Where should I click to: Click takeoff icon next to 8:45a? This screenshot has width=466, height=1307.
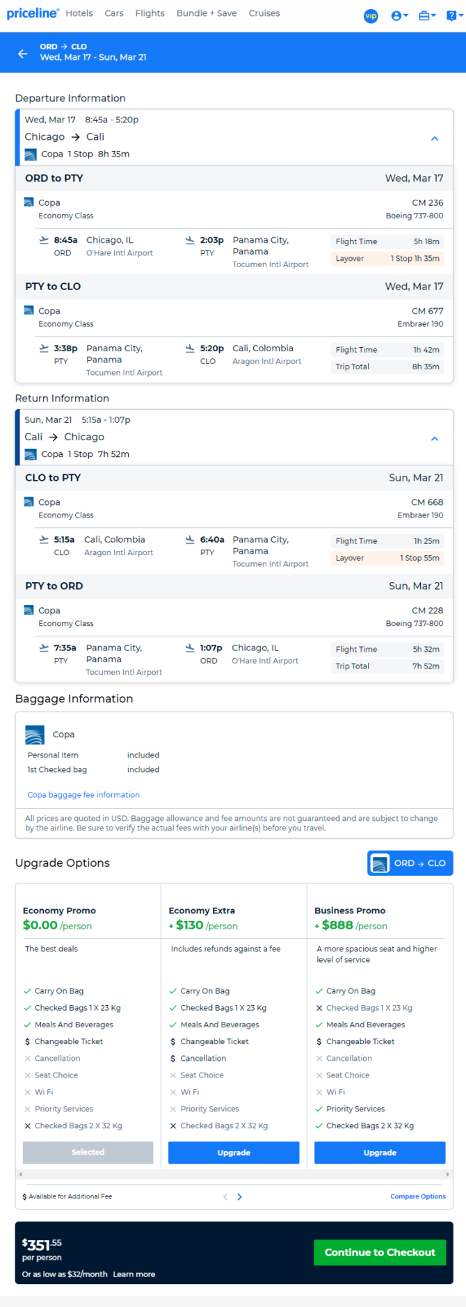pyautogui.click(x=44, y=240)
